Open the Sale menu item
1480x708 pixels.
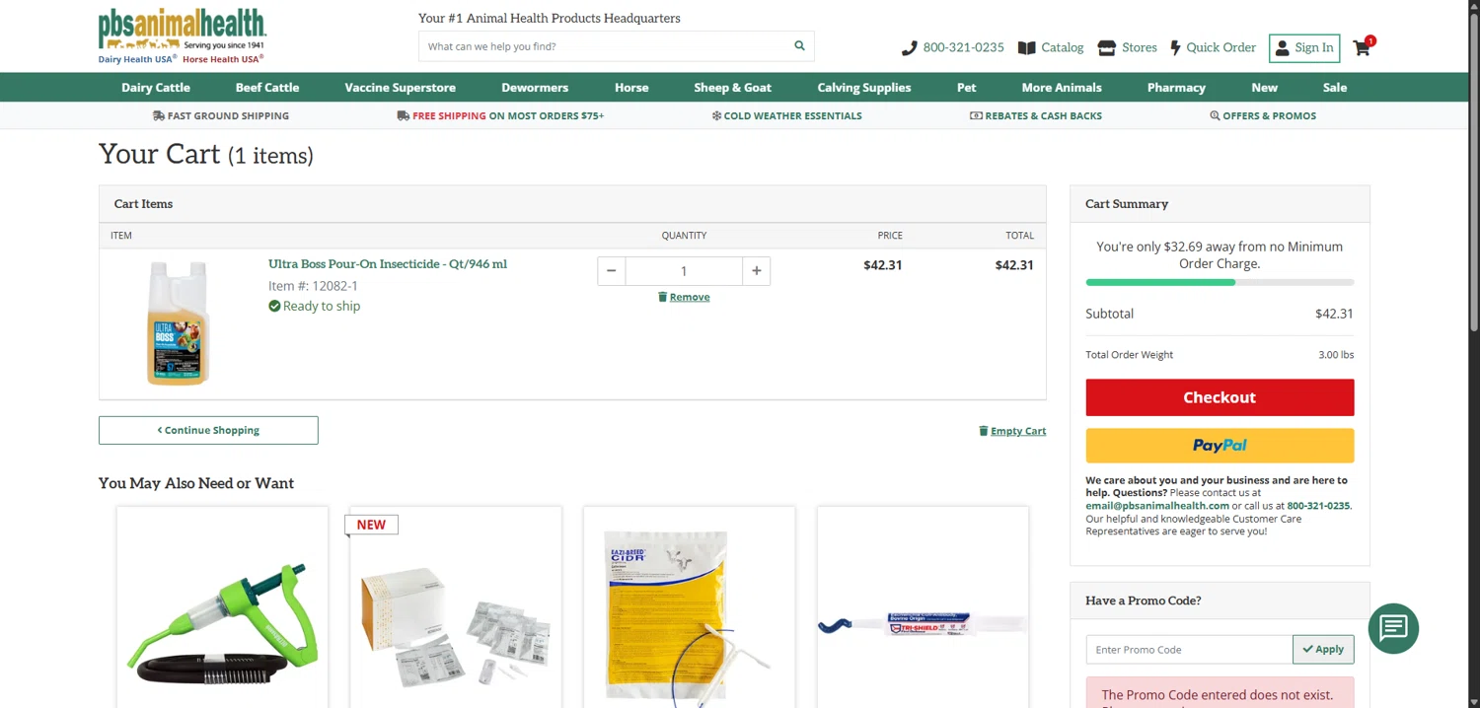click(1335, 87)
